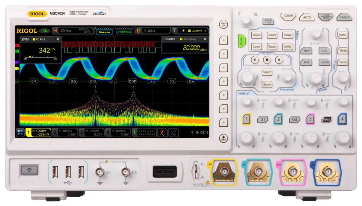
Task: Toggle channel 2 with cyan button
Action: [278, 119]
